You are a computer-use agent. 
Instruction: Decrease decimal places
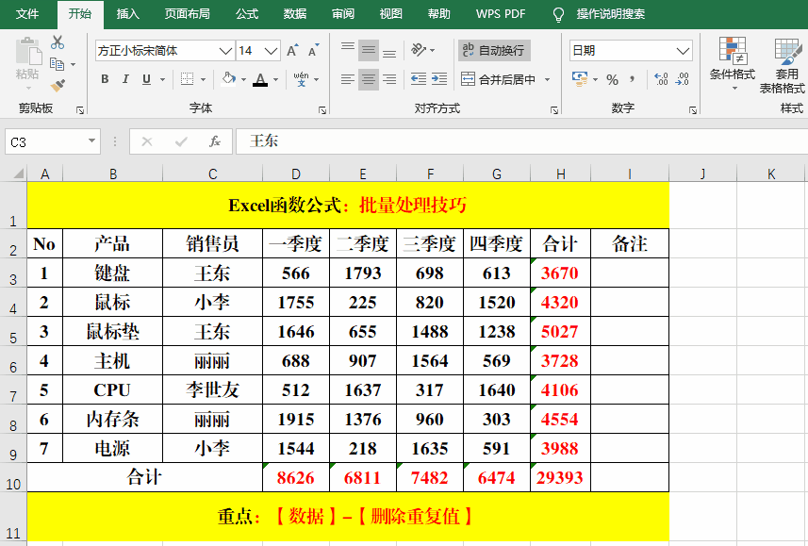point(683,79)
